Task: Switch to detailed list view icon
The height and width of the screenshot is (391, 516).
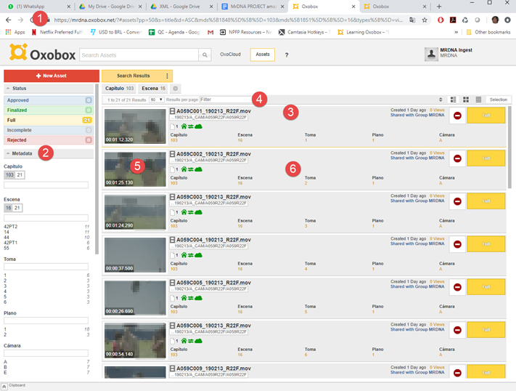Action: [453, 100]
